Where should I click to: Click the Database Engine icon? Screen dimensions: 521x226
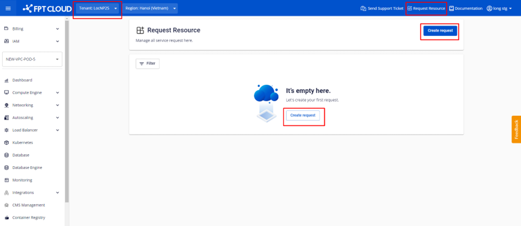point(7,167)
